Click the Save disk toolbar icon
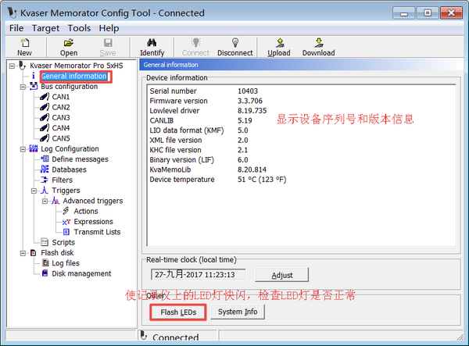 pos(108,43)
